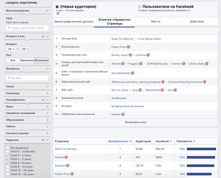The height and width of the screenshot is (178, 221).
Task: Click target icon beside BabyCenter
Action: point(162,90)
